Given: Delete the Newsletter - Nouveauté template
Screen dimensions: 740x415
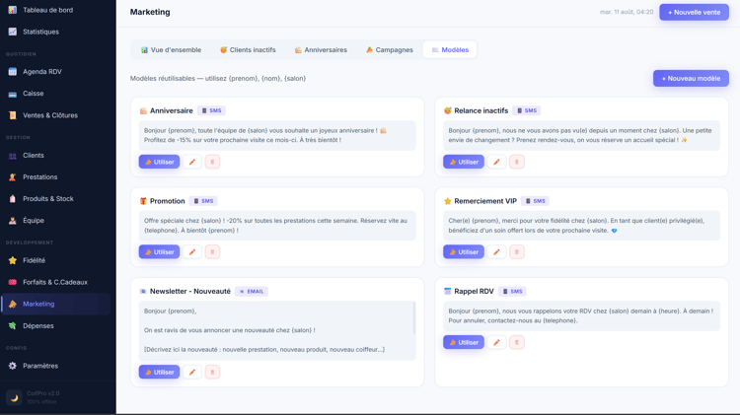Looking at the screenshot, I should 212,372.
